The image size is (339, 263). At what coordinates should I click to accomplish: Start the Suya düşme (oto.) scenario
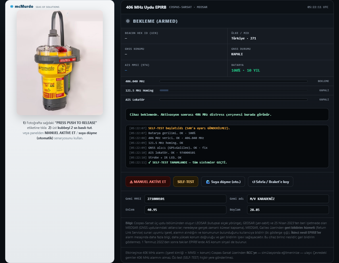point(223,182)
